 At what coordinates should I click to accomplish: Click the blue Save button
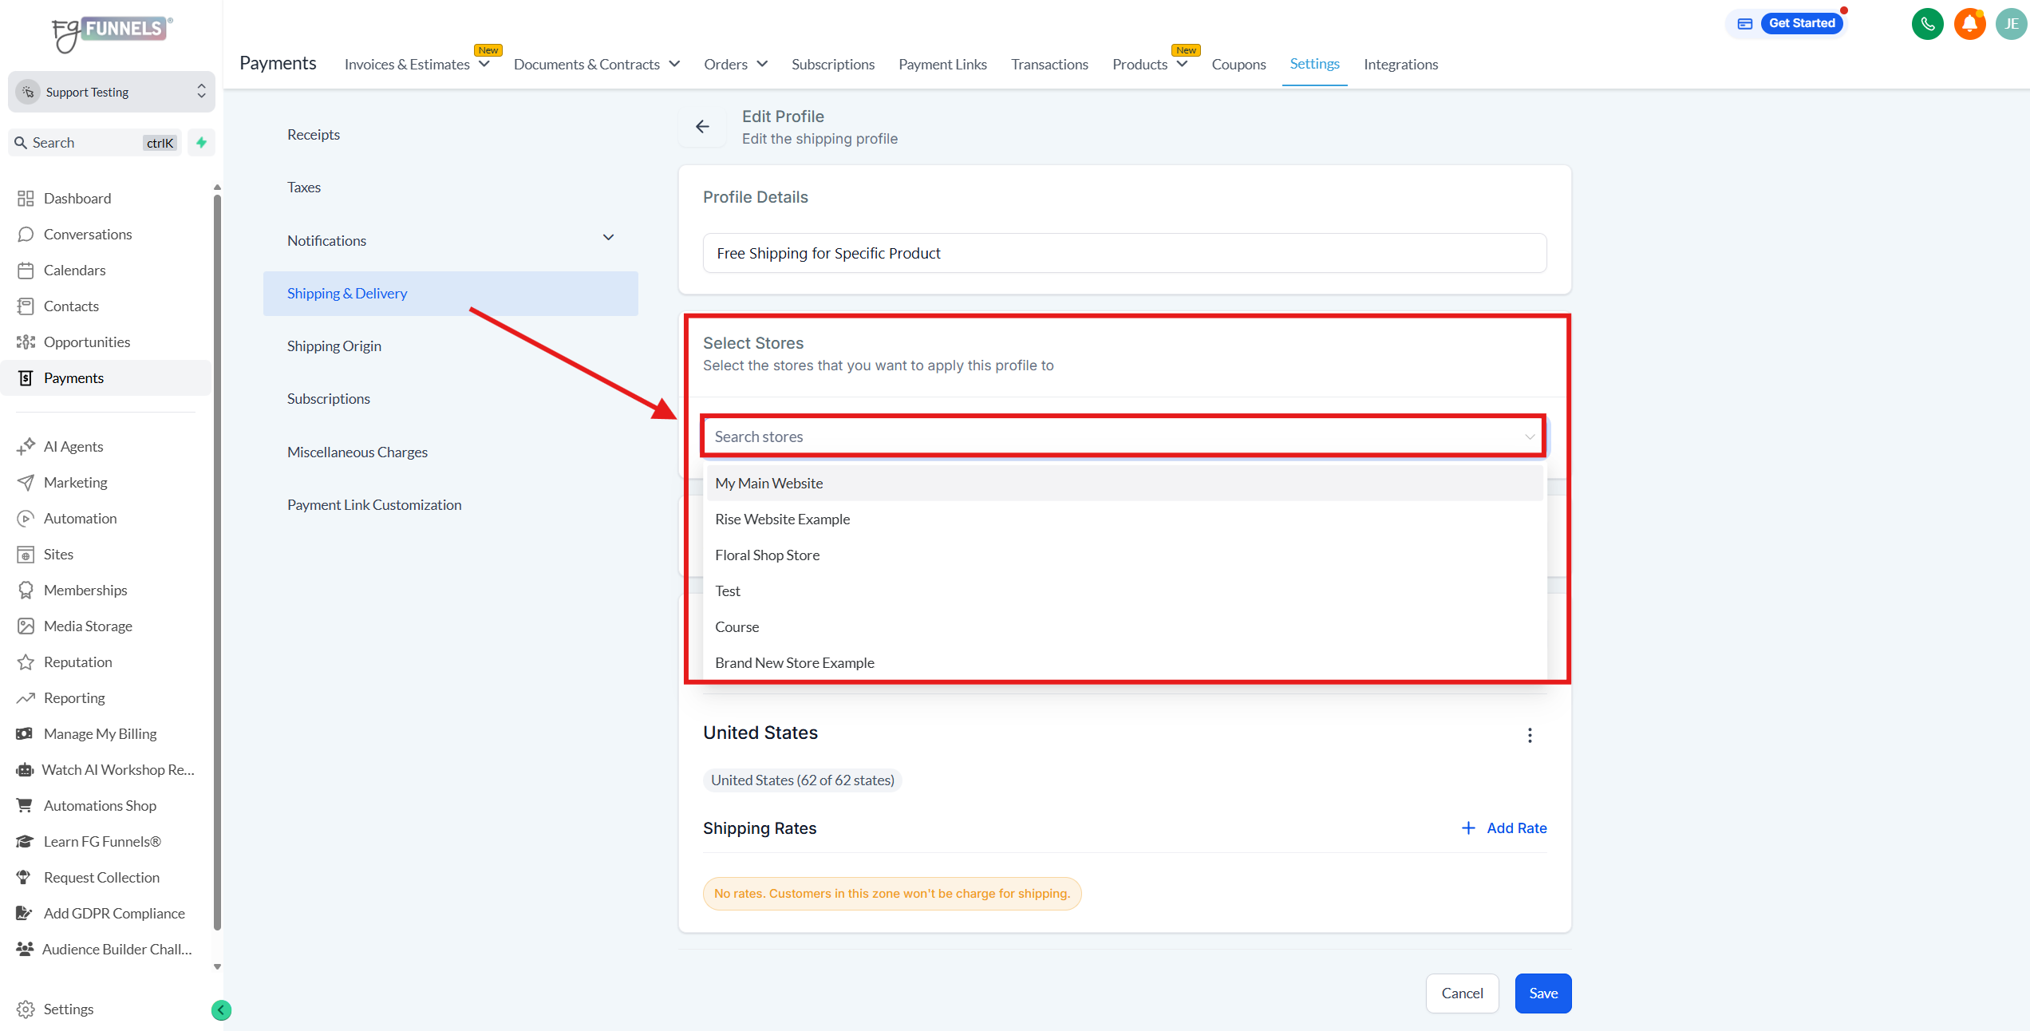point(1542,993)
